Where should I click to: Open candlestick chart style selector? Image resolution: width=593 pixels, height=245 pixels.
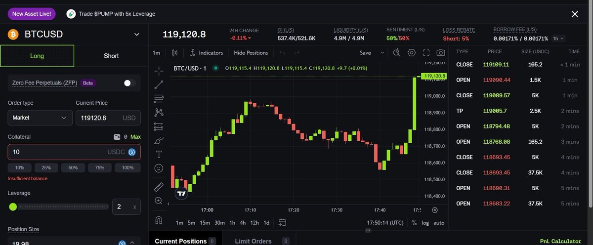[x=174, y=52]
